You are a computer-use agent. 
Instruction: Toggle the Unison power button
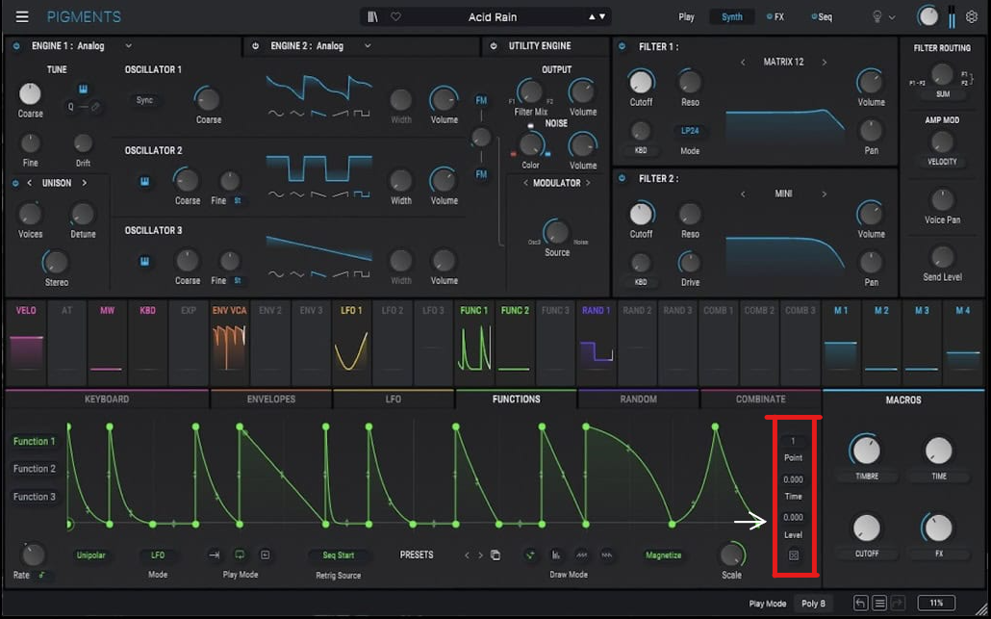tap(16, 183)
